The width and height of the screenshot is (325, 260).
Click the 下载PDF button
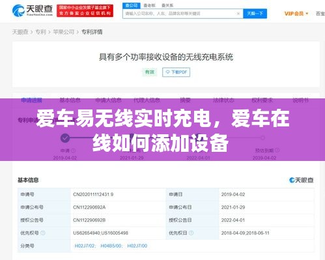click(x=176, y=72)
